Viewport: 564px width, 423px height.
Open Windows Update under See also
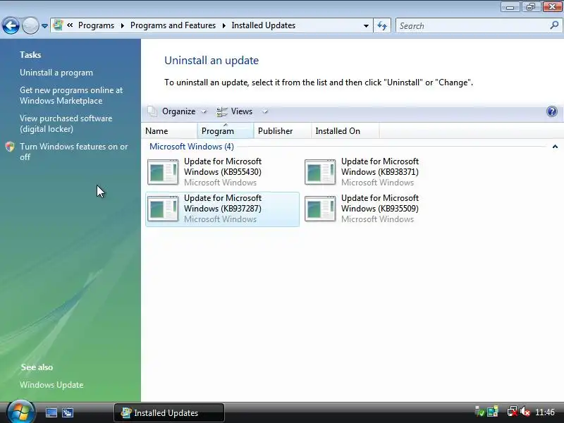click(51, 384)
